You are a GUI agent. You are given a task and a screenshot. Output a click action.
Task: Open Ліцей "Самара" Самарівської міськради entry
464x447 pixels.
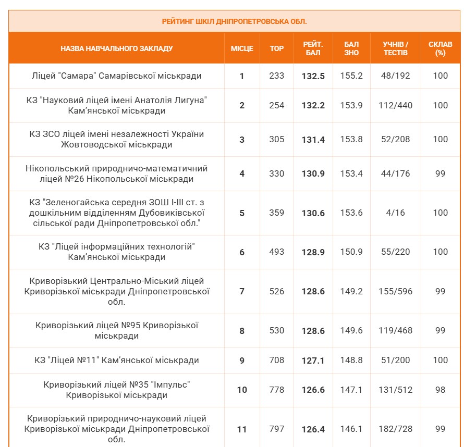point(116,76)
